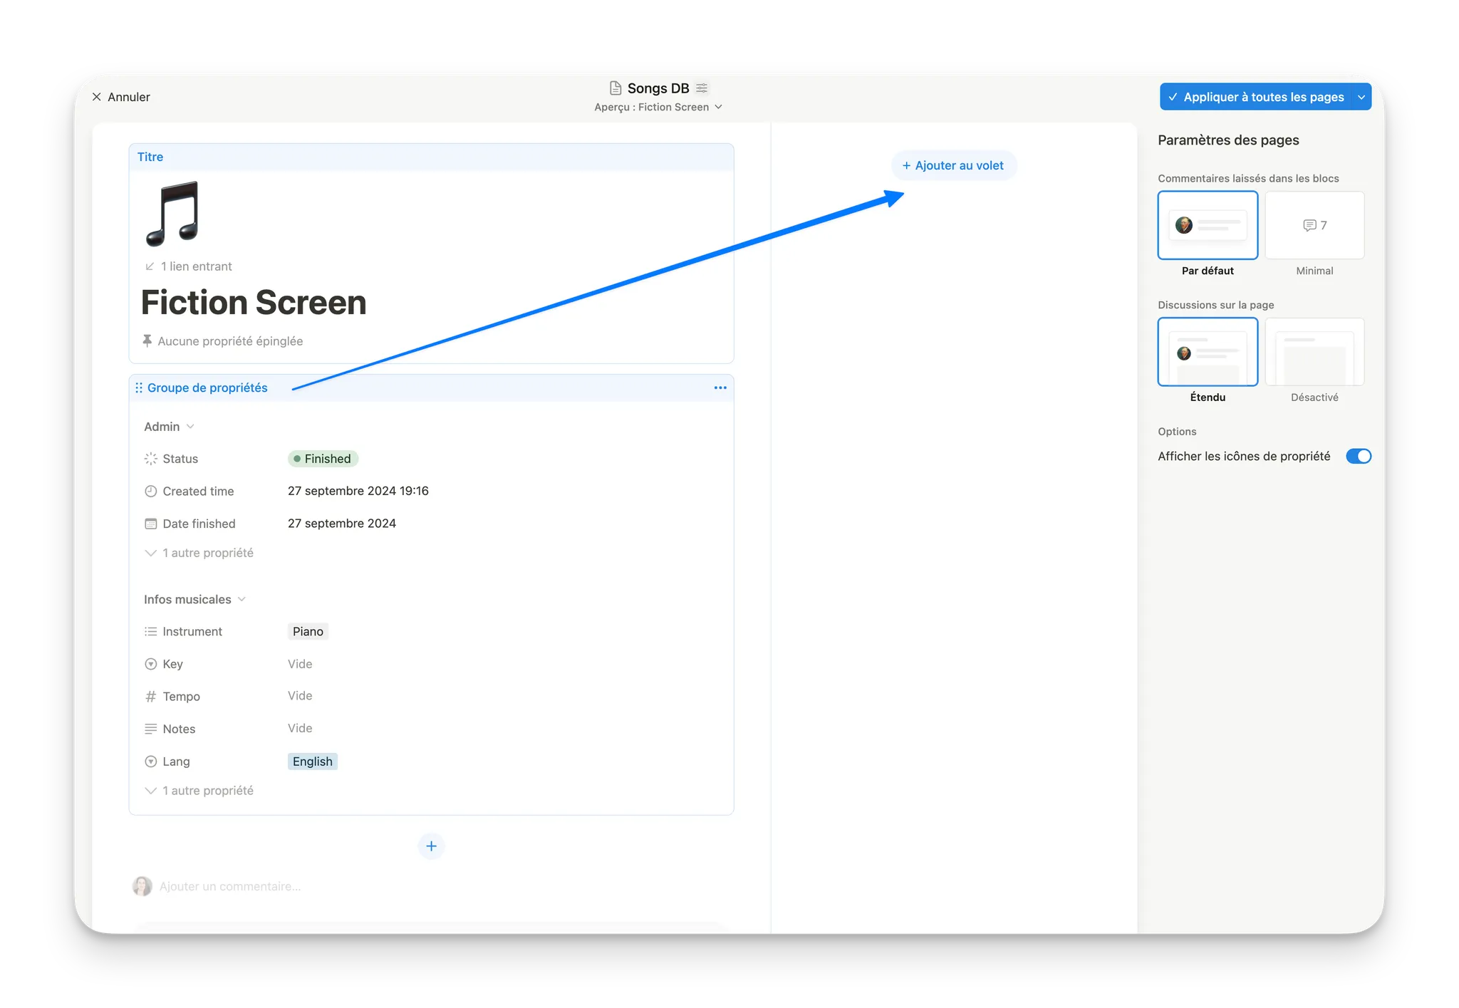Open the Aperçu Fiction Screen dropdown
1459x1008 pixels.
point(658,107)
